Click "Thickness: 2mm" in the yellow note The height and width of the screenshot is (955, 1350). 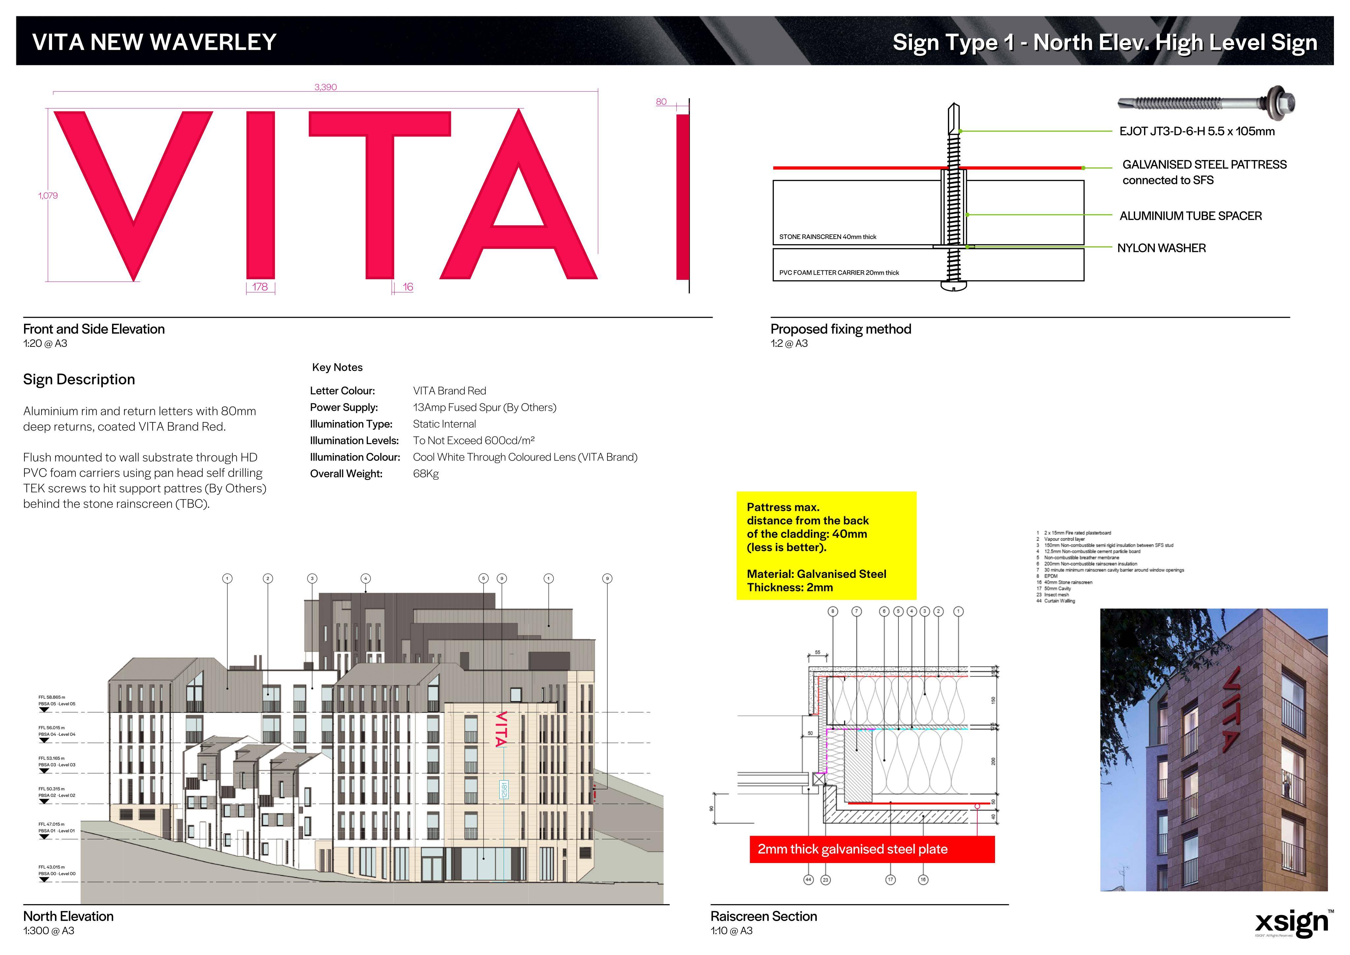[x=790, y=587]
